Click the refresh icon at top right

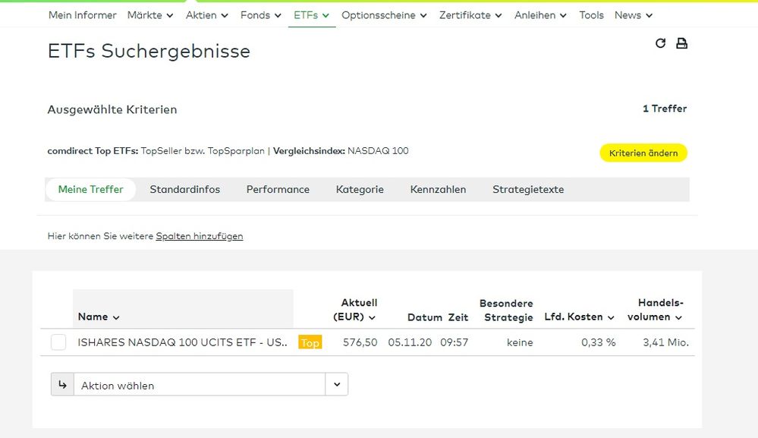[660, 43]
